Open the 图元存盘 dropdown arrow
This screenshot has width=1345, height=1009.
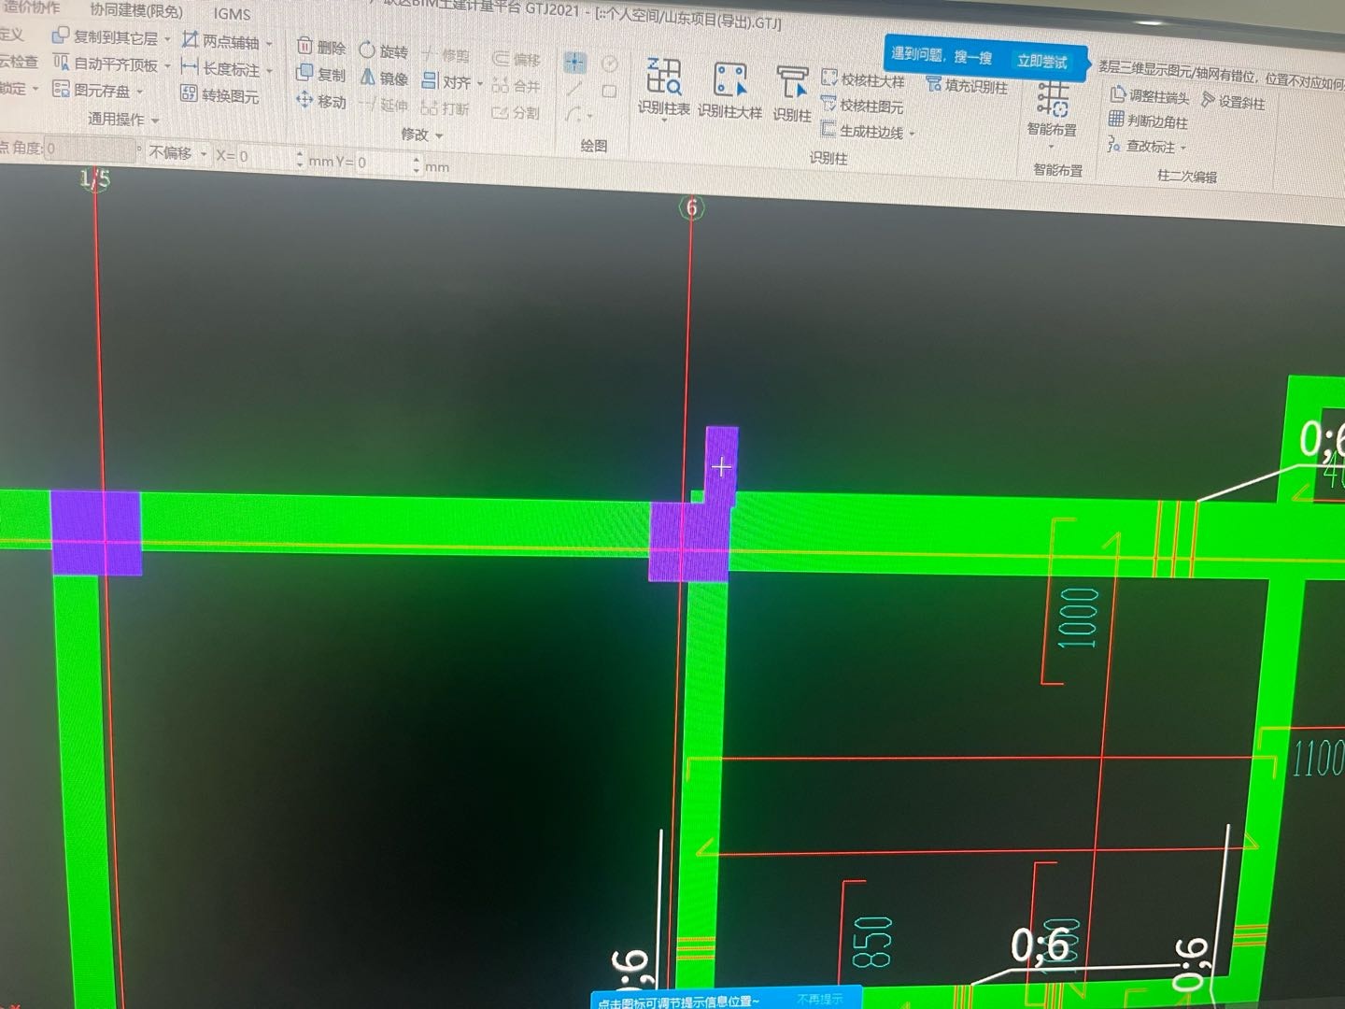pos(140,92)
